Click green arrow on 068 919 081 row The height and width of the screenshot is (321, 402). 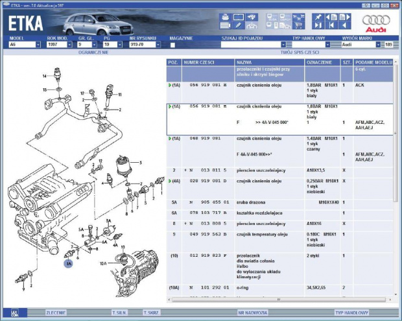click(x=169, y=138)
